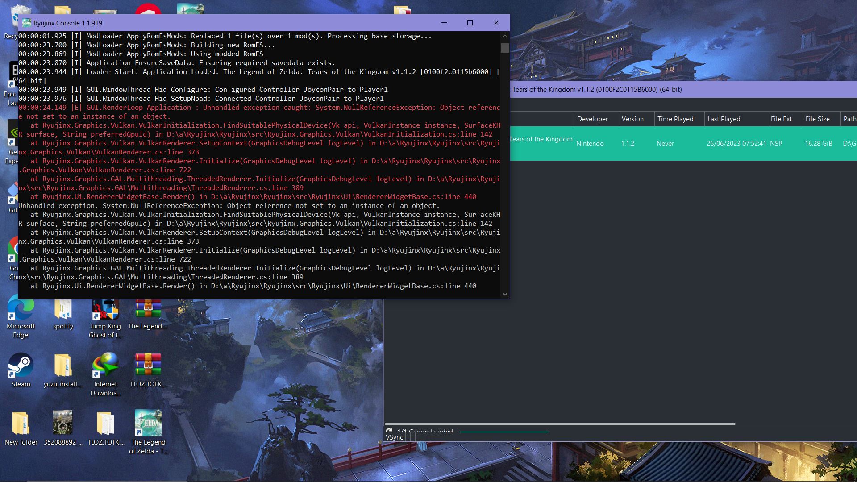Click the game list horizontal scrollbar
The width and height of the screenshot is (857, 482).
pos(560,424)
